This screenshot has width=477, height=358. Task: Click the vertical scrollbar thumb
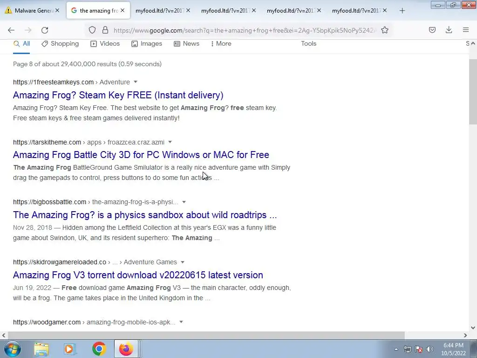tap(473, 92)
